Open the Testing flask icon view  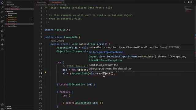[x=2, y=26]
